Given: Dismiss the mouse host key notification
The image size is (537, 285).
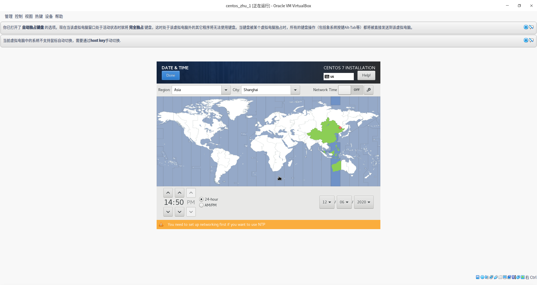Looking at the screenshot, I should coord(526,40).
